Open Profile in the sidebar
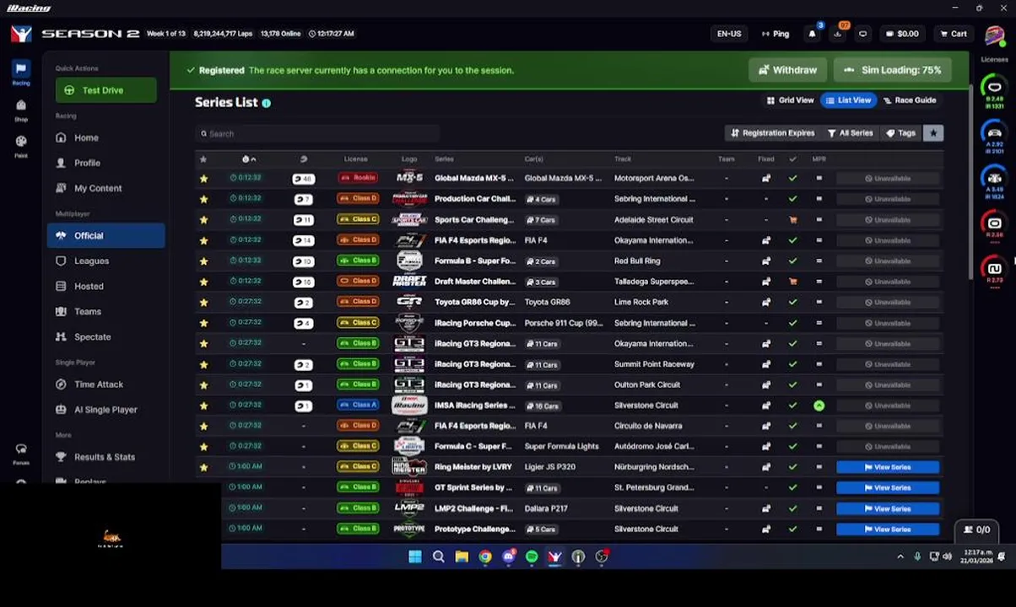The height and width of the screenshot is (607, 1016). pos(105,163)
